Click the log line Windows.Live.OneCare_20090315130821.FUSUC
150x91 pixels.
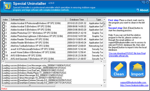[x=33, y=70]
